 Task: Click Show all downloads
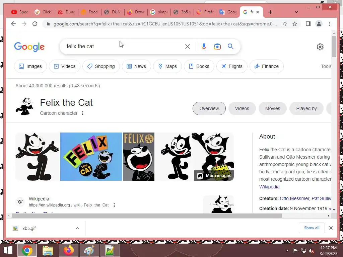pos(312,228)
